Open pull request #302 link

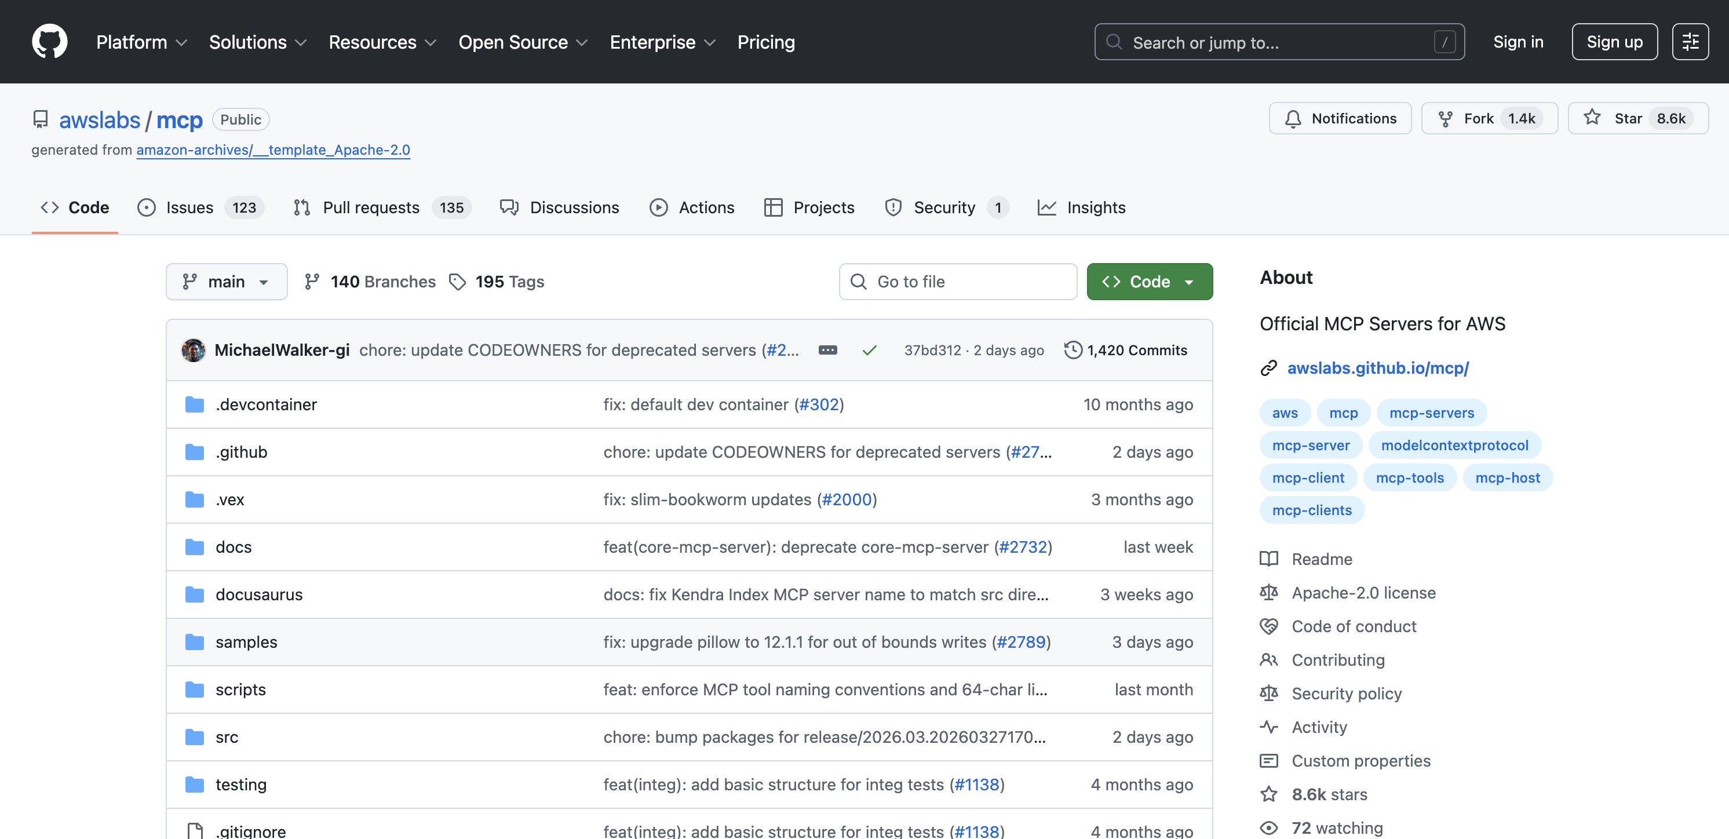click(x=819, y=404)
